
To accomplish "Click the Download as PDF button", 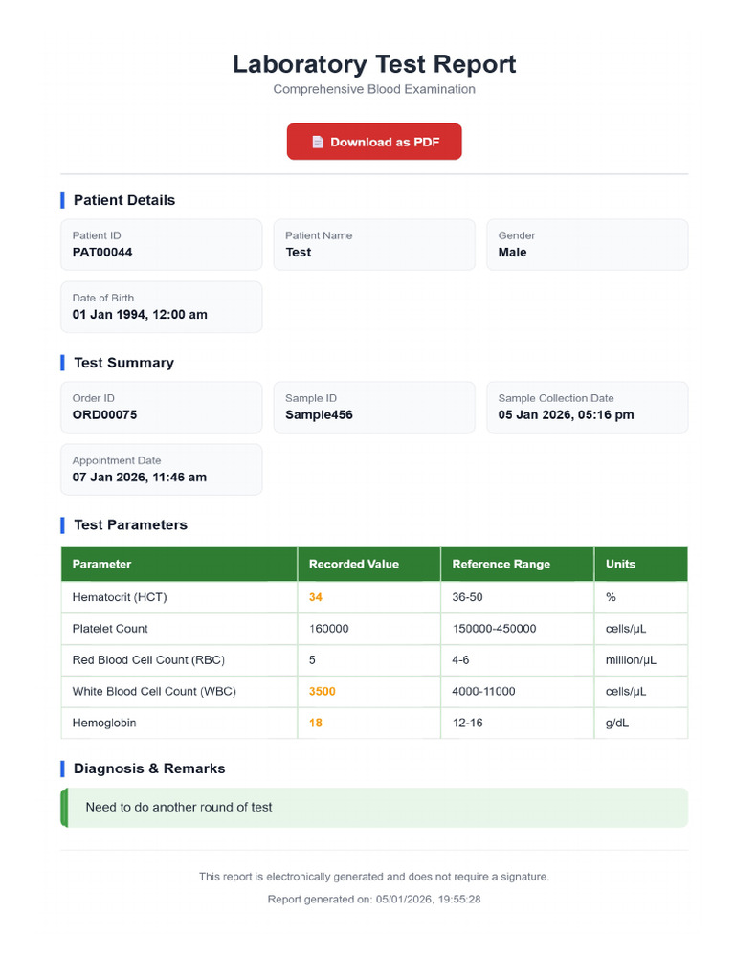I will 374,142.
